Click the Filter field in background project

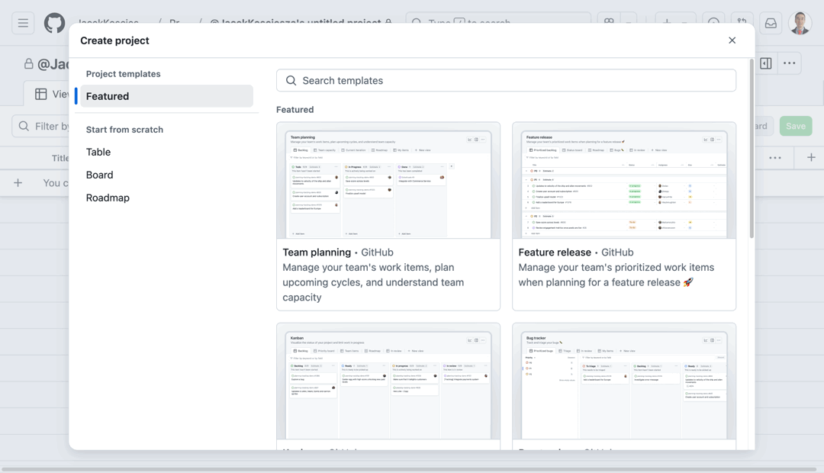click(x=40, y=126)
